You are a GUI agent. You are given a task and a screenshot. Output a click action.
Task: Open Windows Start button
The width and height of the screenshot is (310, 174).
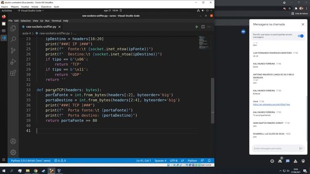point(4,171)
